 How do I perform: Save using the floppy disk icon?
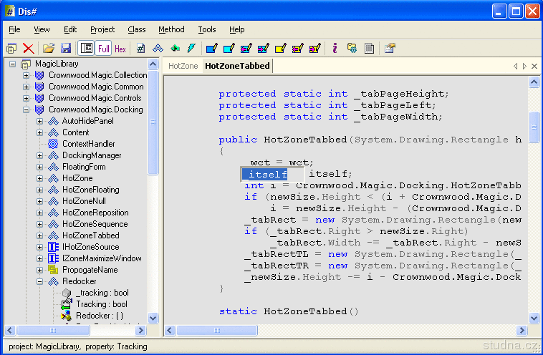click(x=66, y=49)
